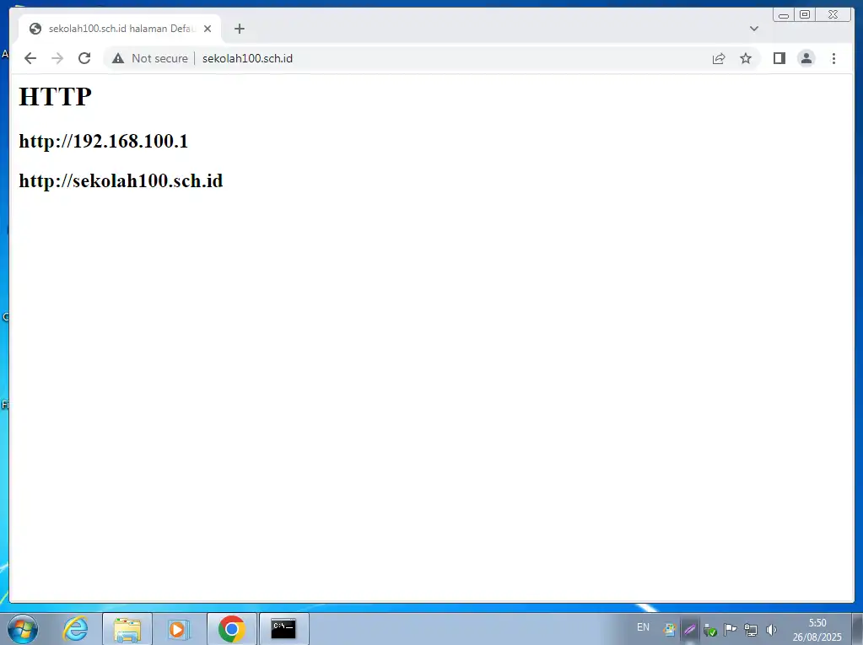Viewport: 863px width, 645px height.
Task: Open the Chrome three-dot menu
Action: click(x=834, y=58)
